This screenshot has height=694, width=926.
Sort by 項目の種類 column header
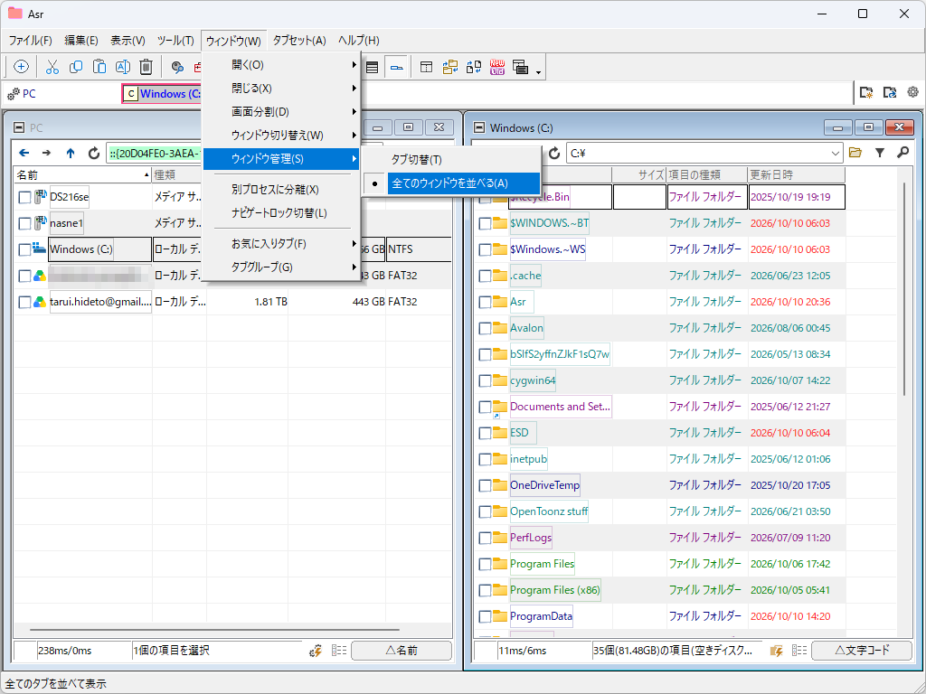tap(707, 174)
